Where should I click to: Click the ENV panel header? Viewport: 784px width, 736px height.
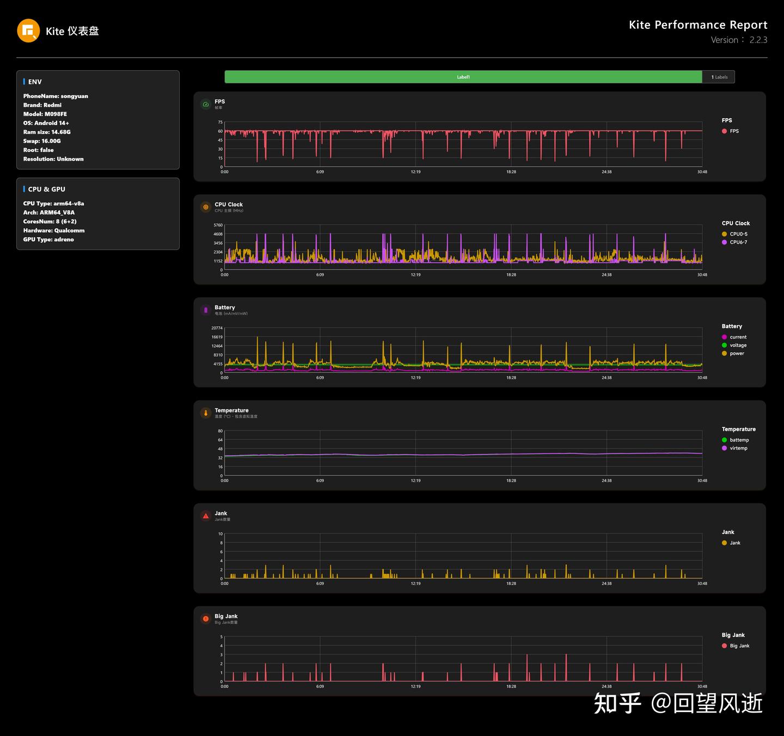[35, 82]
